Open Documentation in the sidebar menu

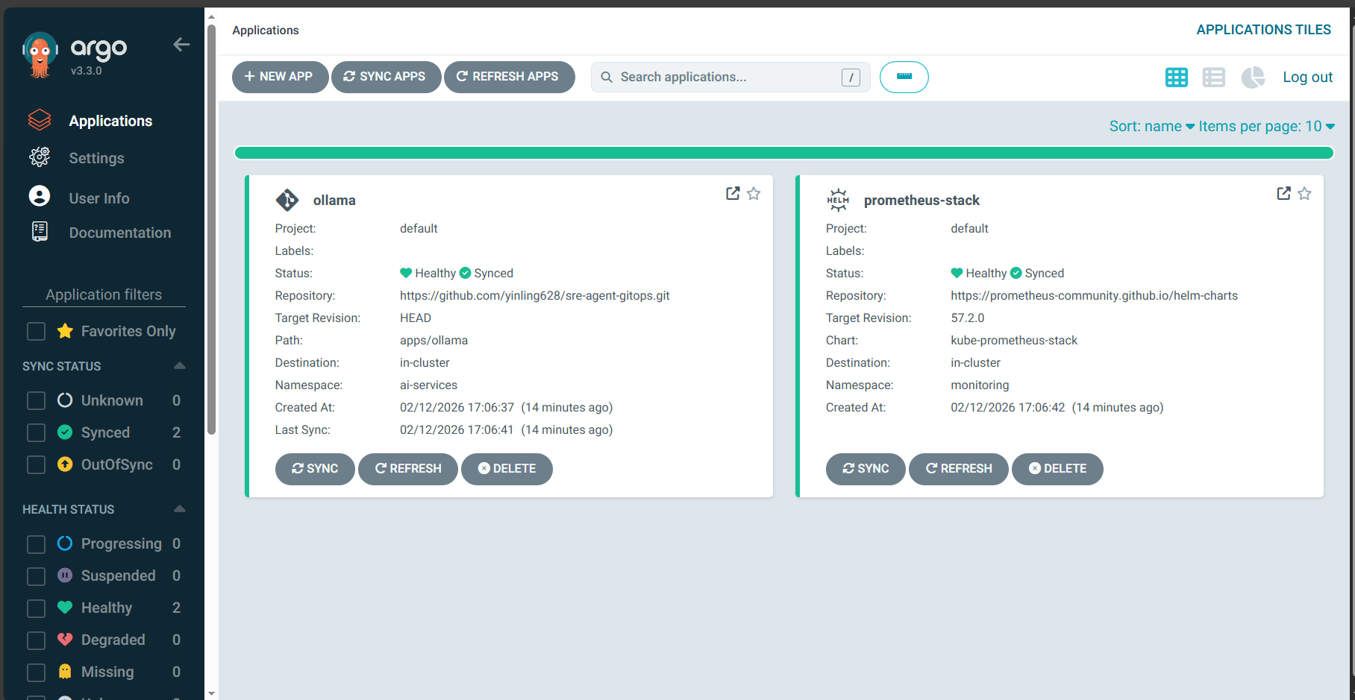tap(120, 233)
